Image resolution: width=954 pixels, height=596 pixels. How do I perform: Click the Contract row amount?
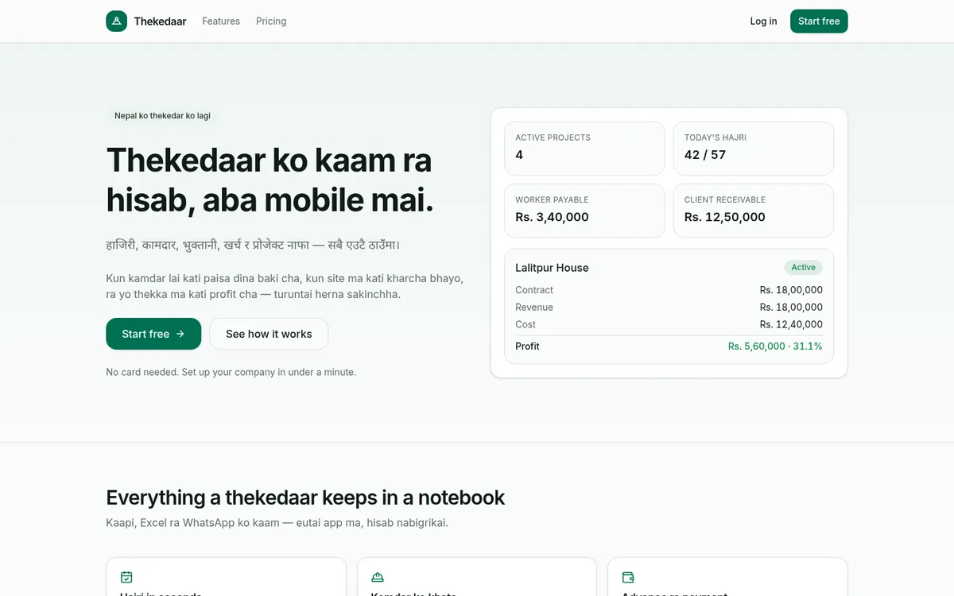791,290
